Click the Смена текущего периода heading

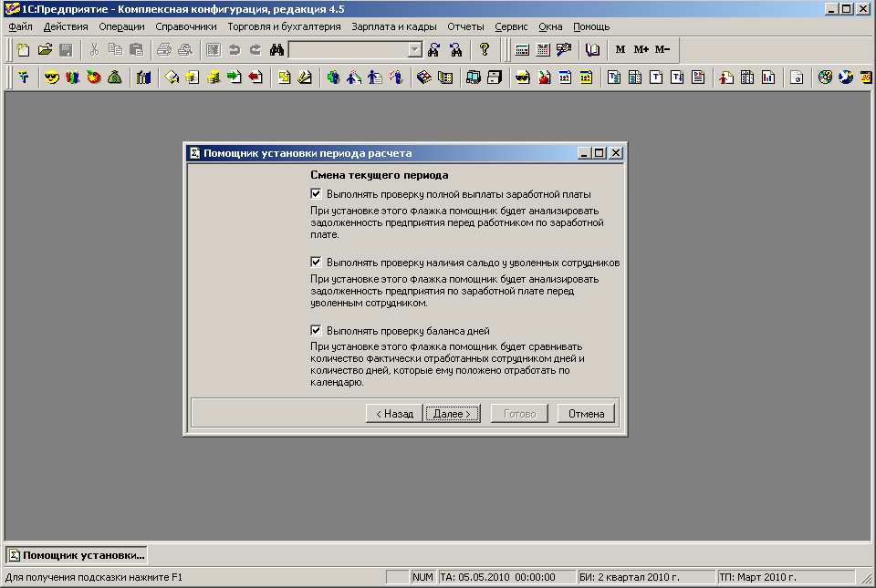380,175
